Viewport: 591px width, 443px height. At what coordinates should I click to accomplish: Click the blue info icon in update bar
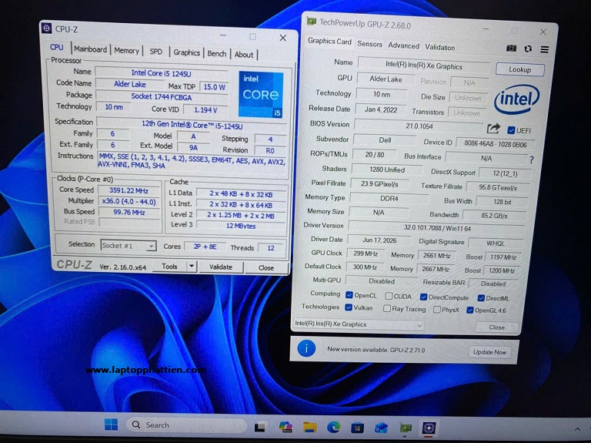306,349
